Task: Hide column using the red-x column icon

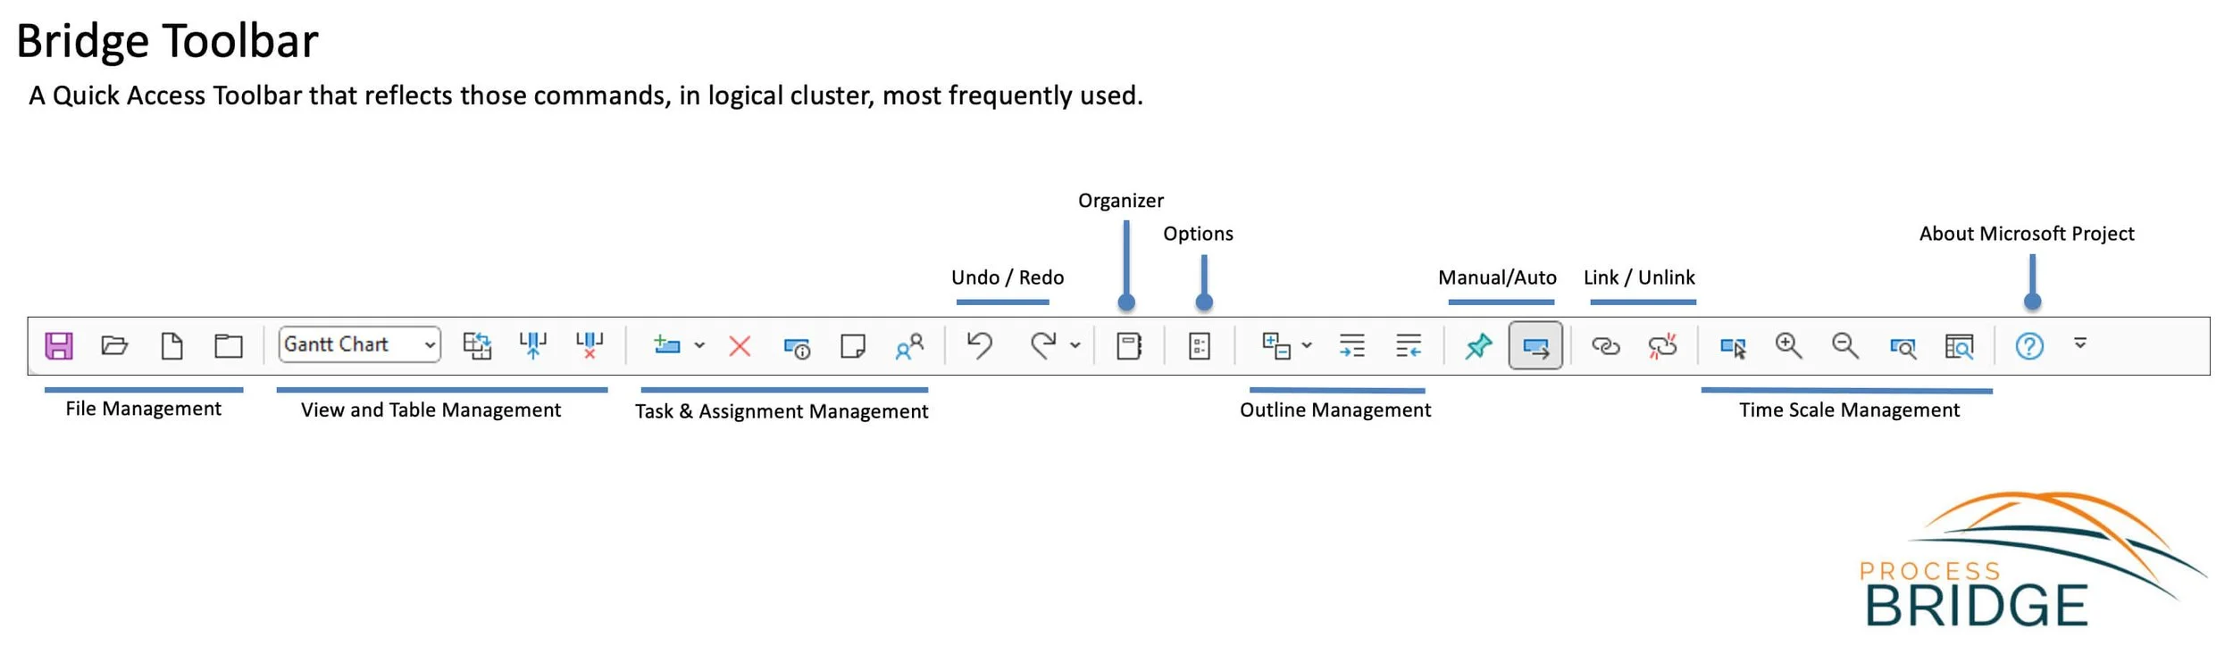Action: coord(590,345)
